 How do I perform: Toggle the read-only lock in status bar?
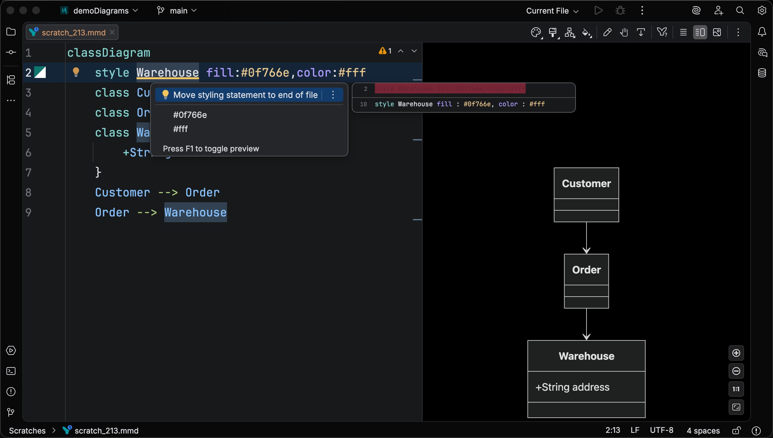click(737, 431)
